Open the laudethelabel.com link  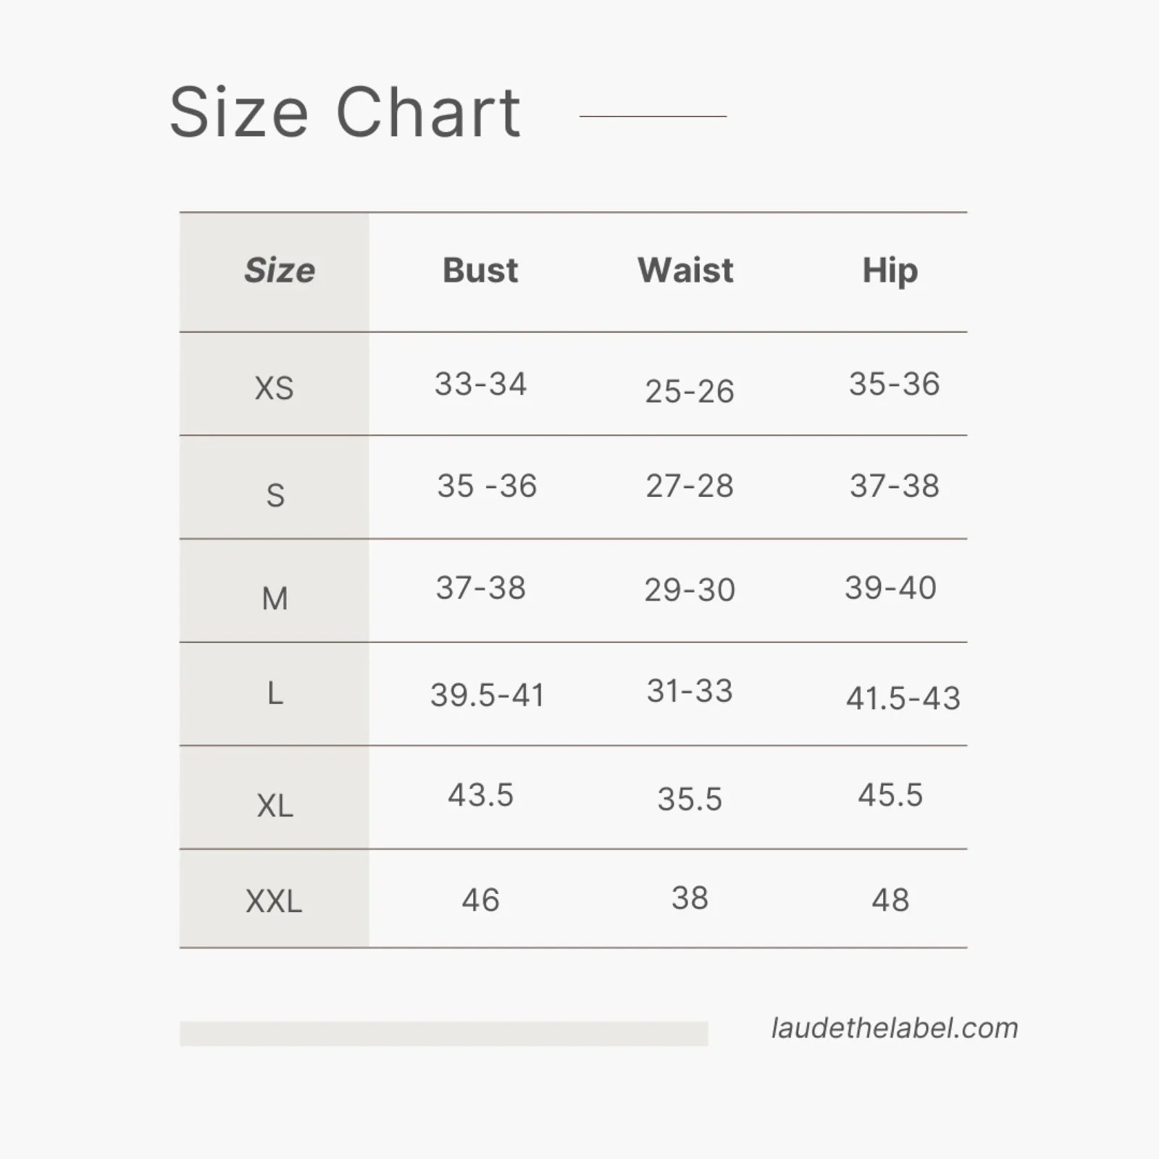[x=895, y=1029]
